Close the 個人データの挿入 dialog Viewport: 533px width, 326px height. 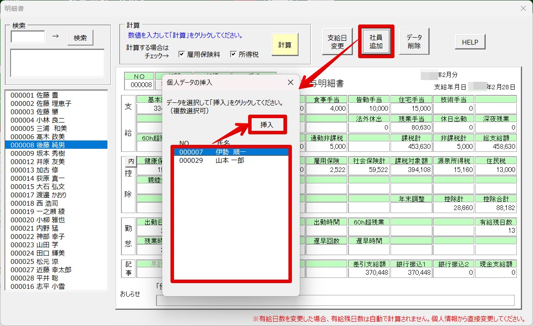pos(290,82)
